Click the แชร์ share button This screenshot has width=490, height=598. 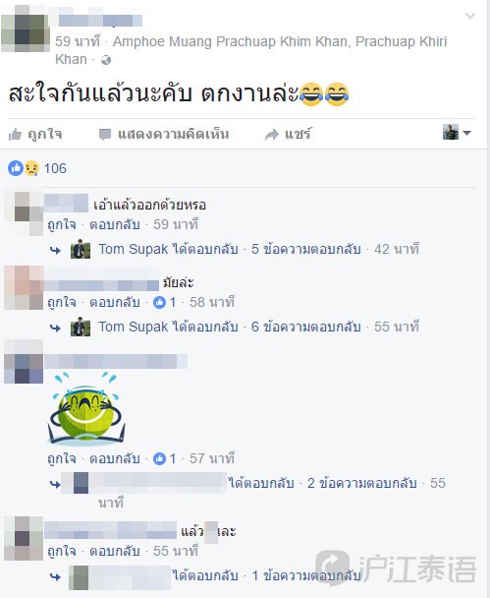tap(299, 134)
